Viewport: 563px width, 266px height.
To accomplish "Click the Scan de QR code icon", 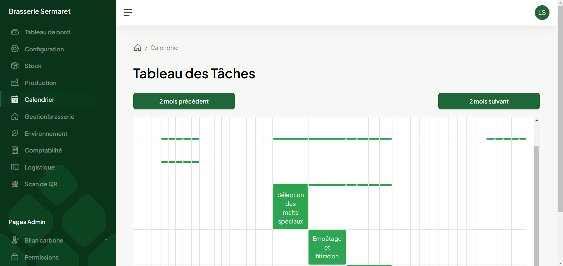I will (15, 184).
